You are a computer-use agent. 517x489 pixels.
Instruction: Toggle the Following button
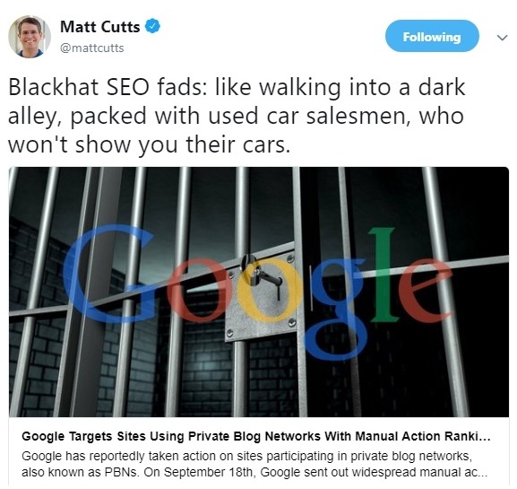432,36
